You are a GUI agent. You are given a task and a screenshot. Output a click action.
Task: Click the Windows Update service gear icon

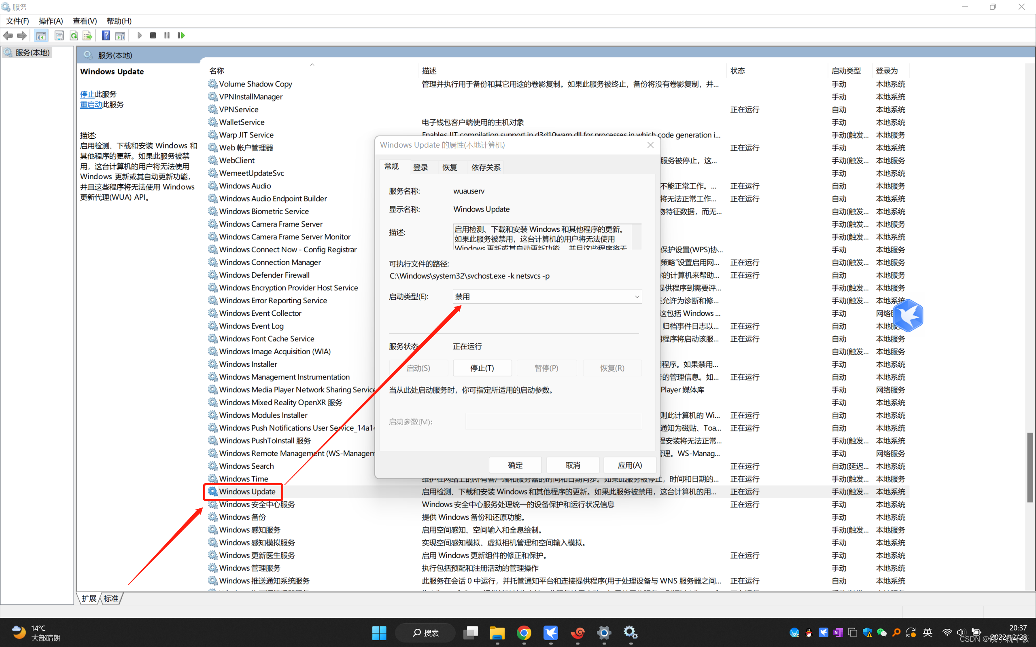point(213,492)
